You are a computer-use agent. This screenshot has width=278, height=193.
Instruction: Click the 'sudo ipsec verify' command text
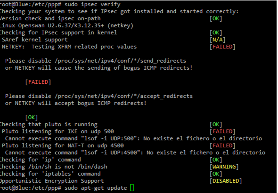pyautogui.click(x=92, y=4)
